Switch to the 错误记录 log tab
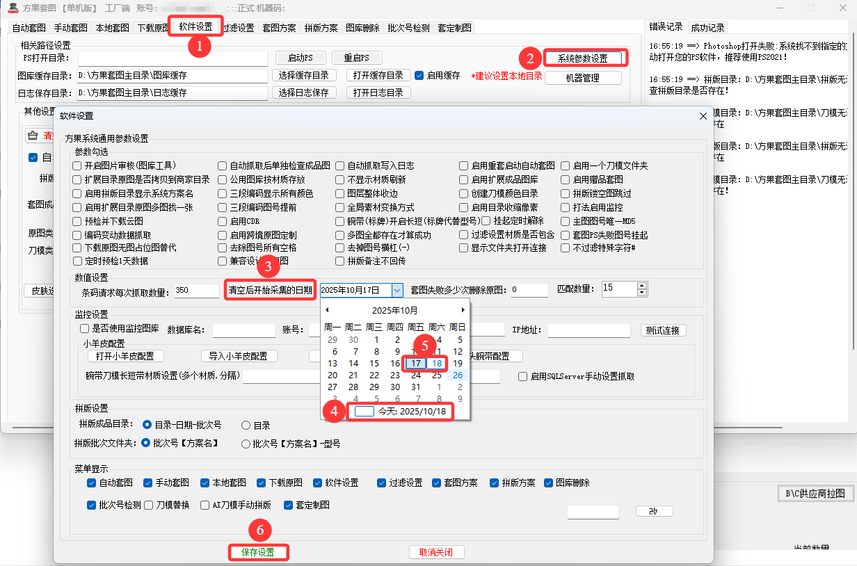Screen dimensions: 857x566 tap(666, 26)
